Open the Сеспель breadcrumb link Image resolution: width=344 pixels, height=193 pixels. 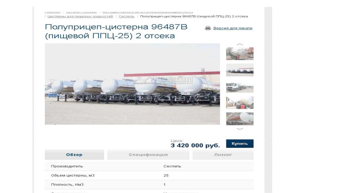[127, 16]
